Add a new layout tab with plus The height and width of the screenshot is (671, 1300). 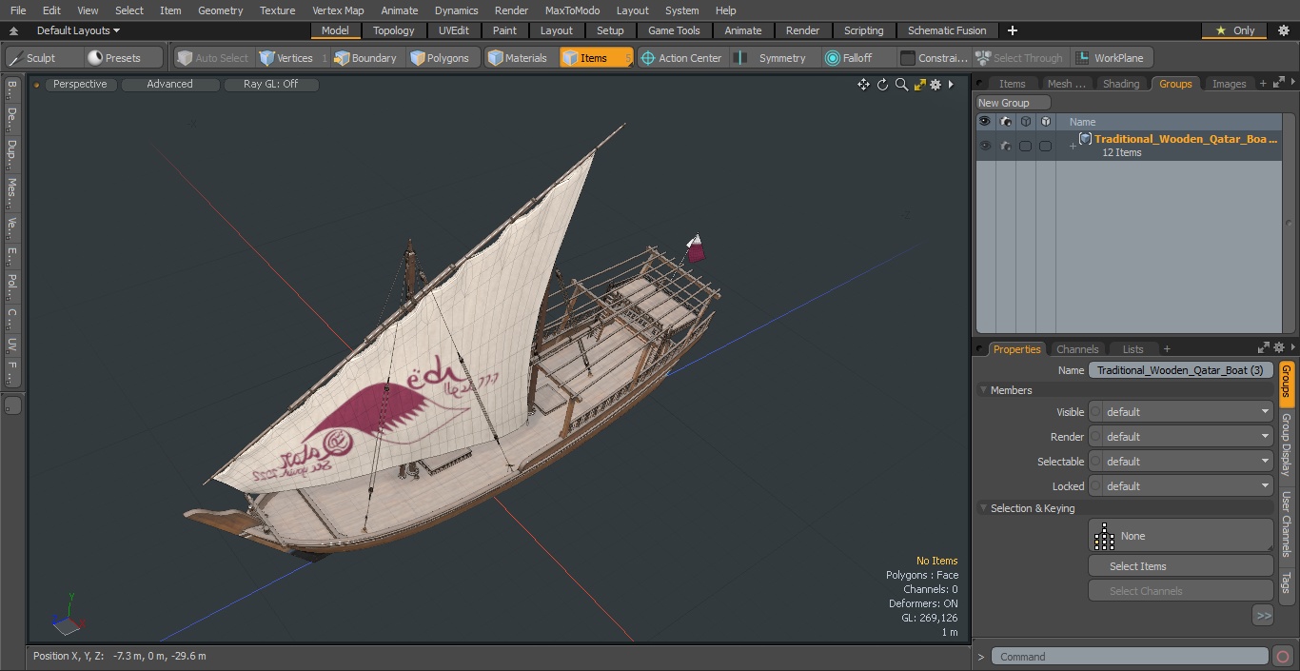pos(1012,30)
